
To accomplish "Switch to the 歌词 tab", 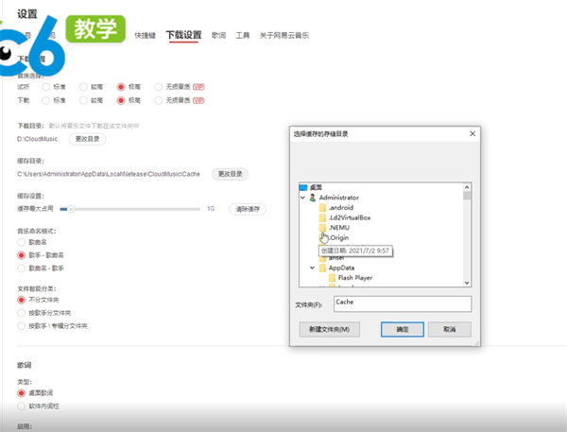I will (x=219, y=36).
